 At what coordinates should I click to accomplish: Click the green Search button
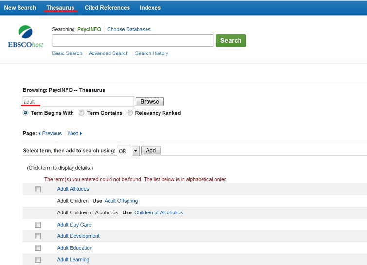(x=231, y=40)
